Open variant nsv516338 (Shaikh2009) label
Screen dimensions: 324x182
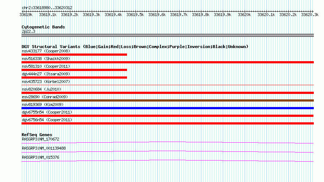46,59
